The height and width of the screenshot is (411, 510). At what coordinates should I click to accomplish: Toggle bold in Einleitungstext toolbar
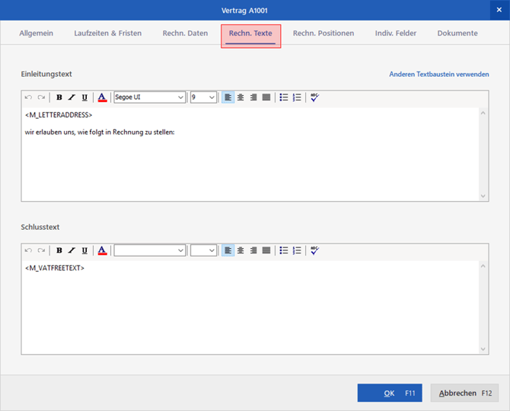coord(59,97)
